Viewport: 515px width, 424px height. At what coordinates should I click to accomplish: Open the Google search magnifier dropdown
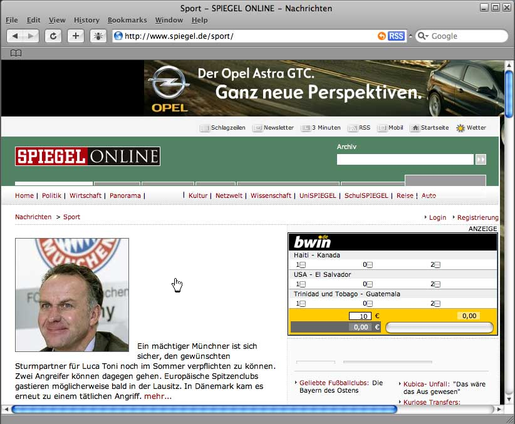(423, 36)
